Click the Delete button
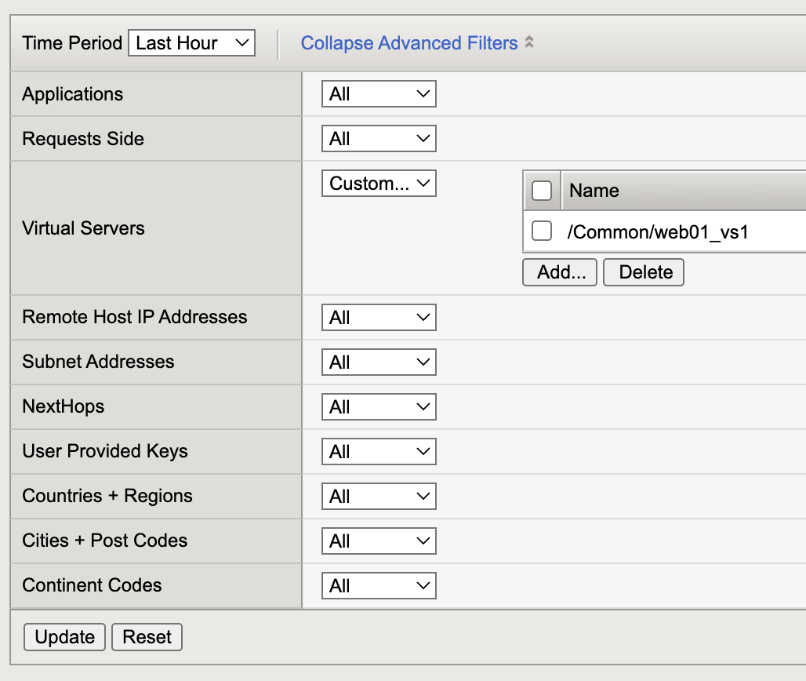806x681 pixels. click(644, 272)
